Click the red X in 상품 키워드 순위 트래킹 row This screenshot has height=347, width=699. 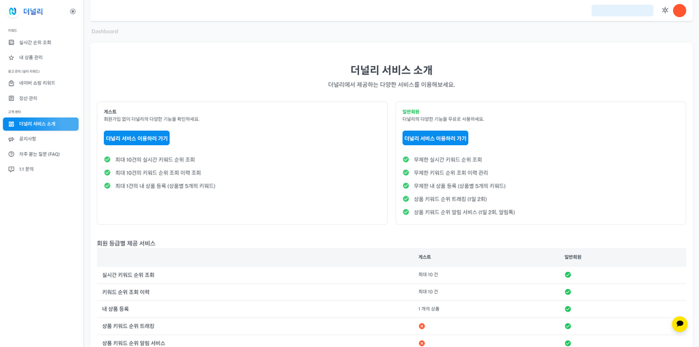(x=422, y=326)
